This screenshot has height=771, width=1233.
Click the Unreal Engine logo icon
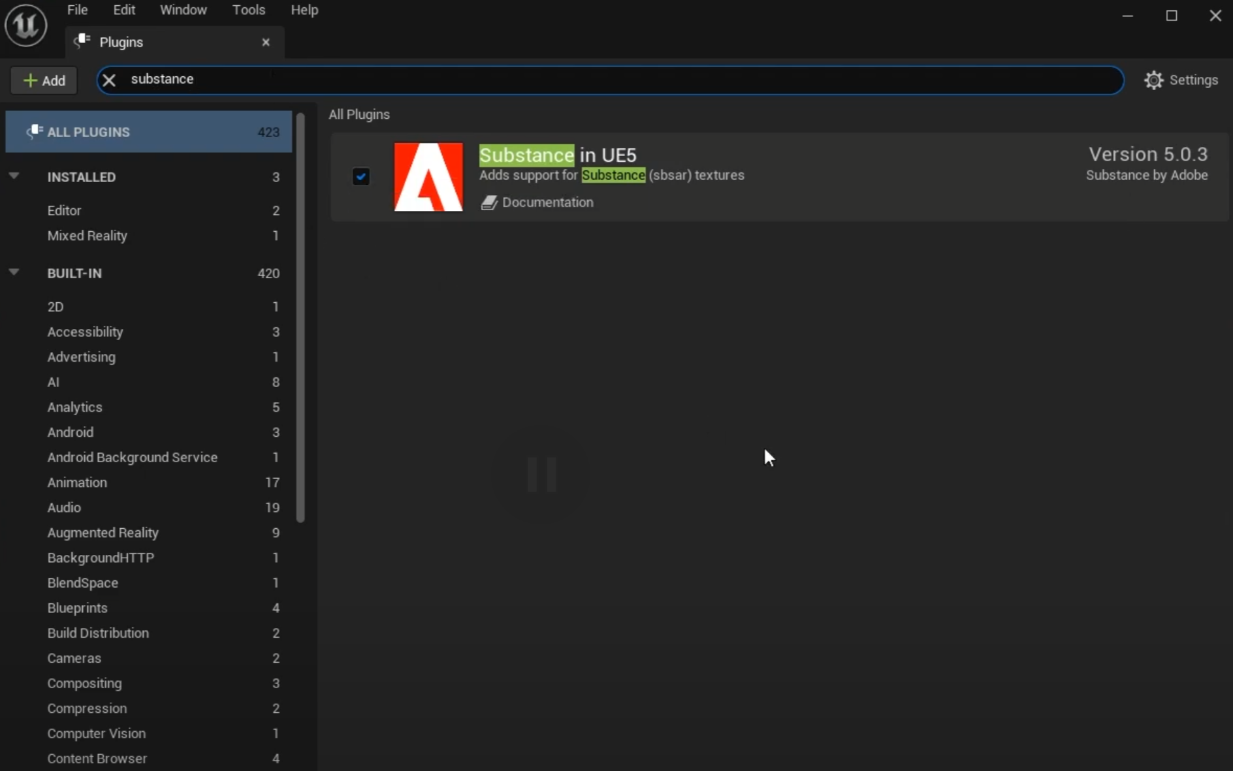[x=26, y=25]
